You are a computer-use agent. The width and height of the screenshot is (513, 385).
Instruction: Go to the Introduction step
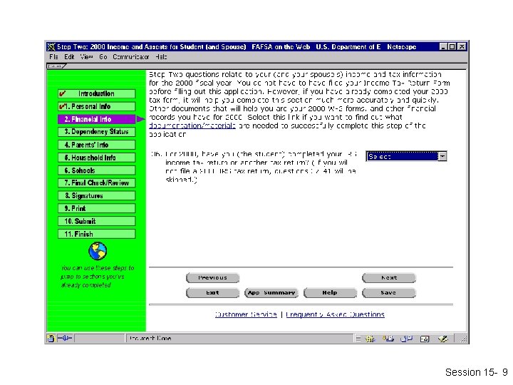96,93
